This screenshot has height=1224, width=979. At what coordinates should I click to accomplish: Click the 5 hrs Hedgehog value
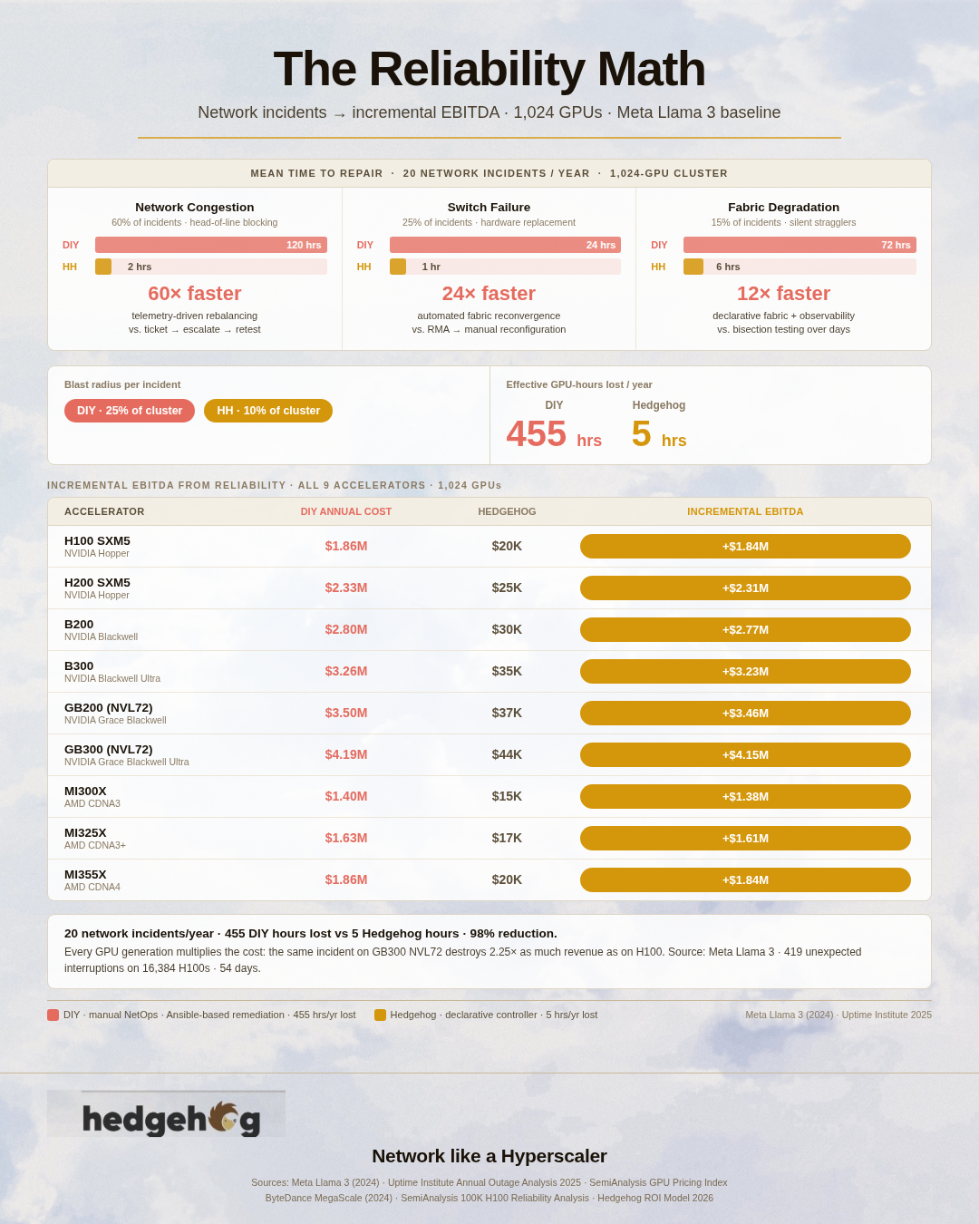(659, 434)
